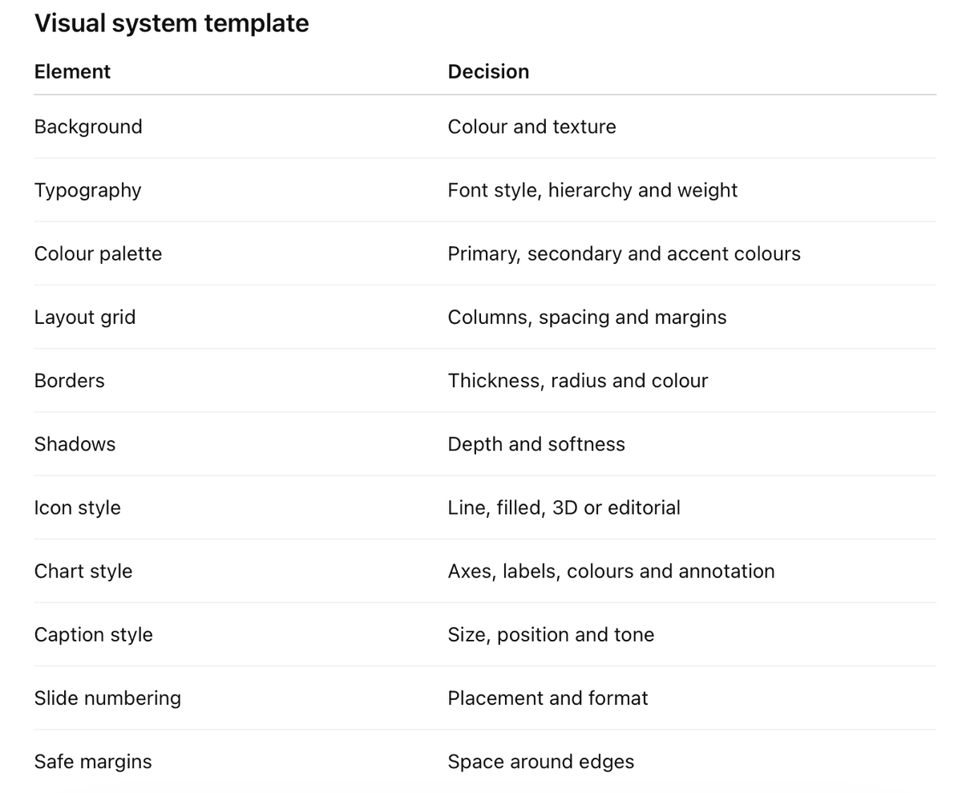The height and width of the screenshot is (793, 962).
Task: Click the 'Background' row label
Action: (88, 127)
